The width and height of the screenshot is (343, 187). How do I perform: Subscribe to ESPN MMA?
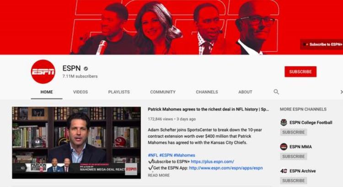tap(293, 156)
